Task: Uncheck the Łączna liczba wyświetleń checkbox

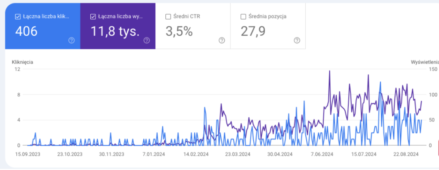Action: [x=93, y=17]
